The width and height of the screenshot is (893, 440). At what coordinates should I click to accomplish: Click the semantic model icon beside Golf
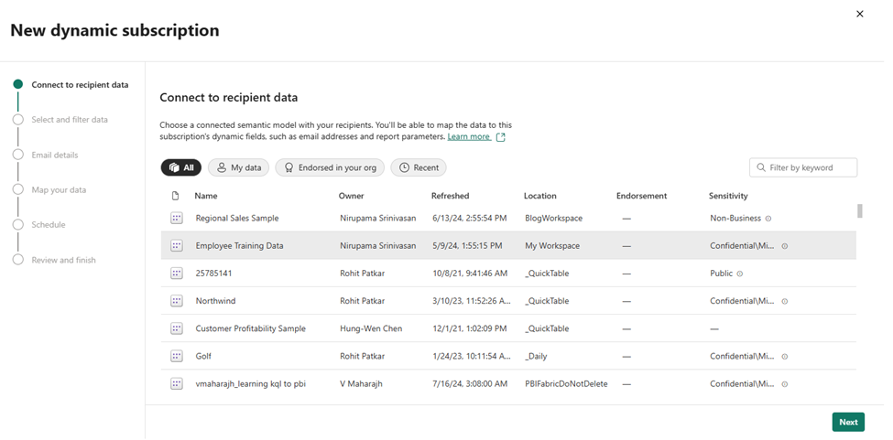(x=177, y=357)
